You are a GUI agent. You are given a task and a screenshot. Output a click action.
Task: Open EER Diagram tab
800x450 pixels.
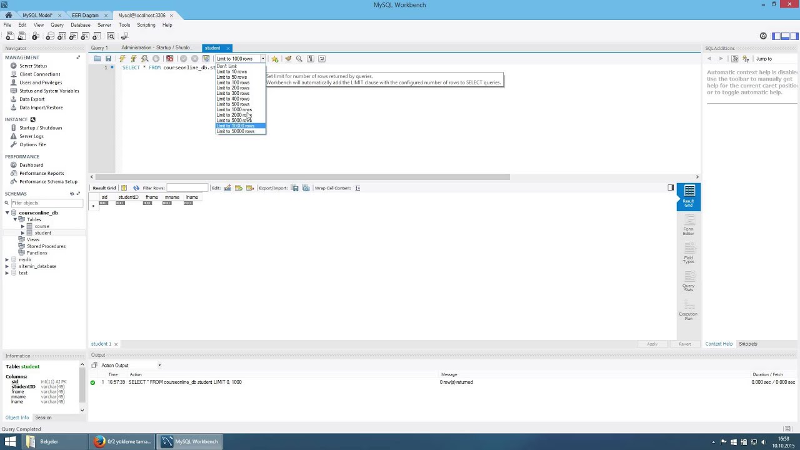coord(85,15)
